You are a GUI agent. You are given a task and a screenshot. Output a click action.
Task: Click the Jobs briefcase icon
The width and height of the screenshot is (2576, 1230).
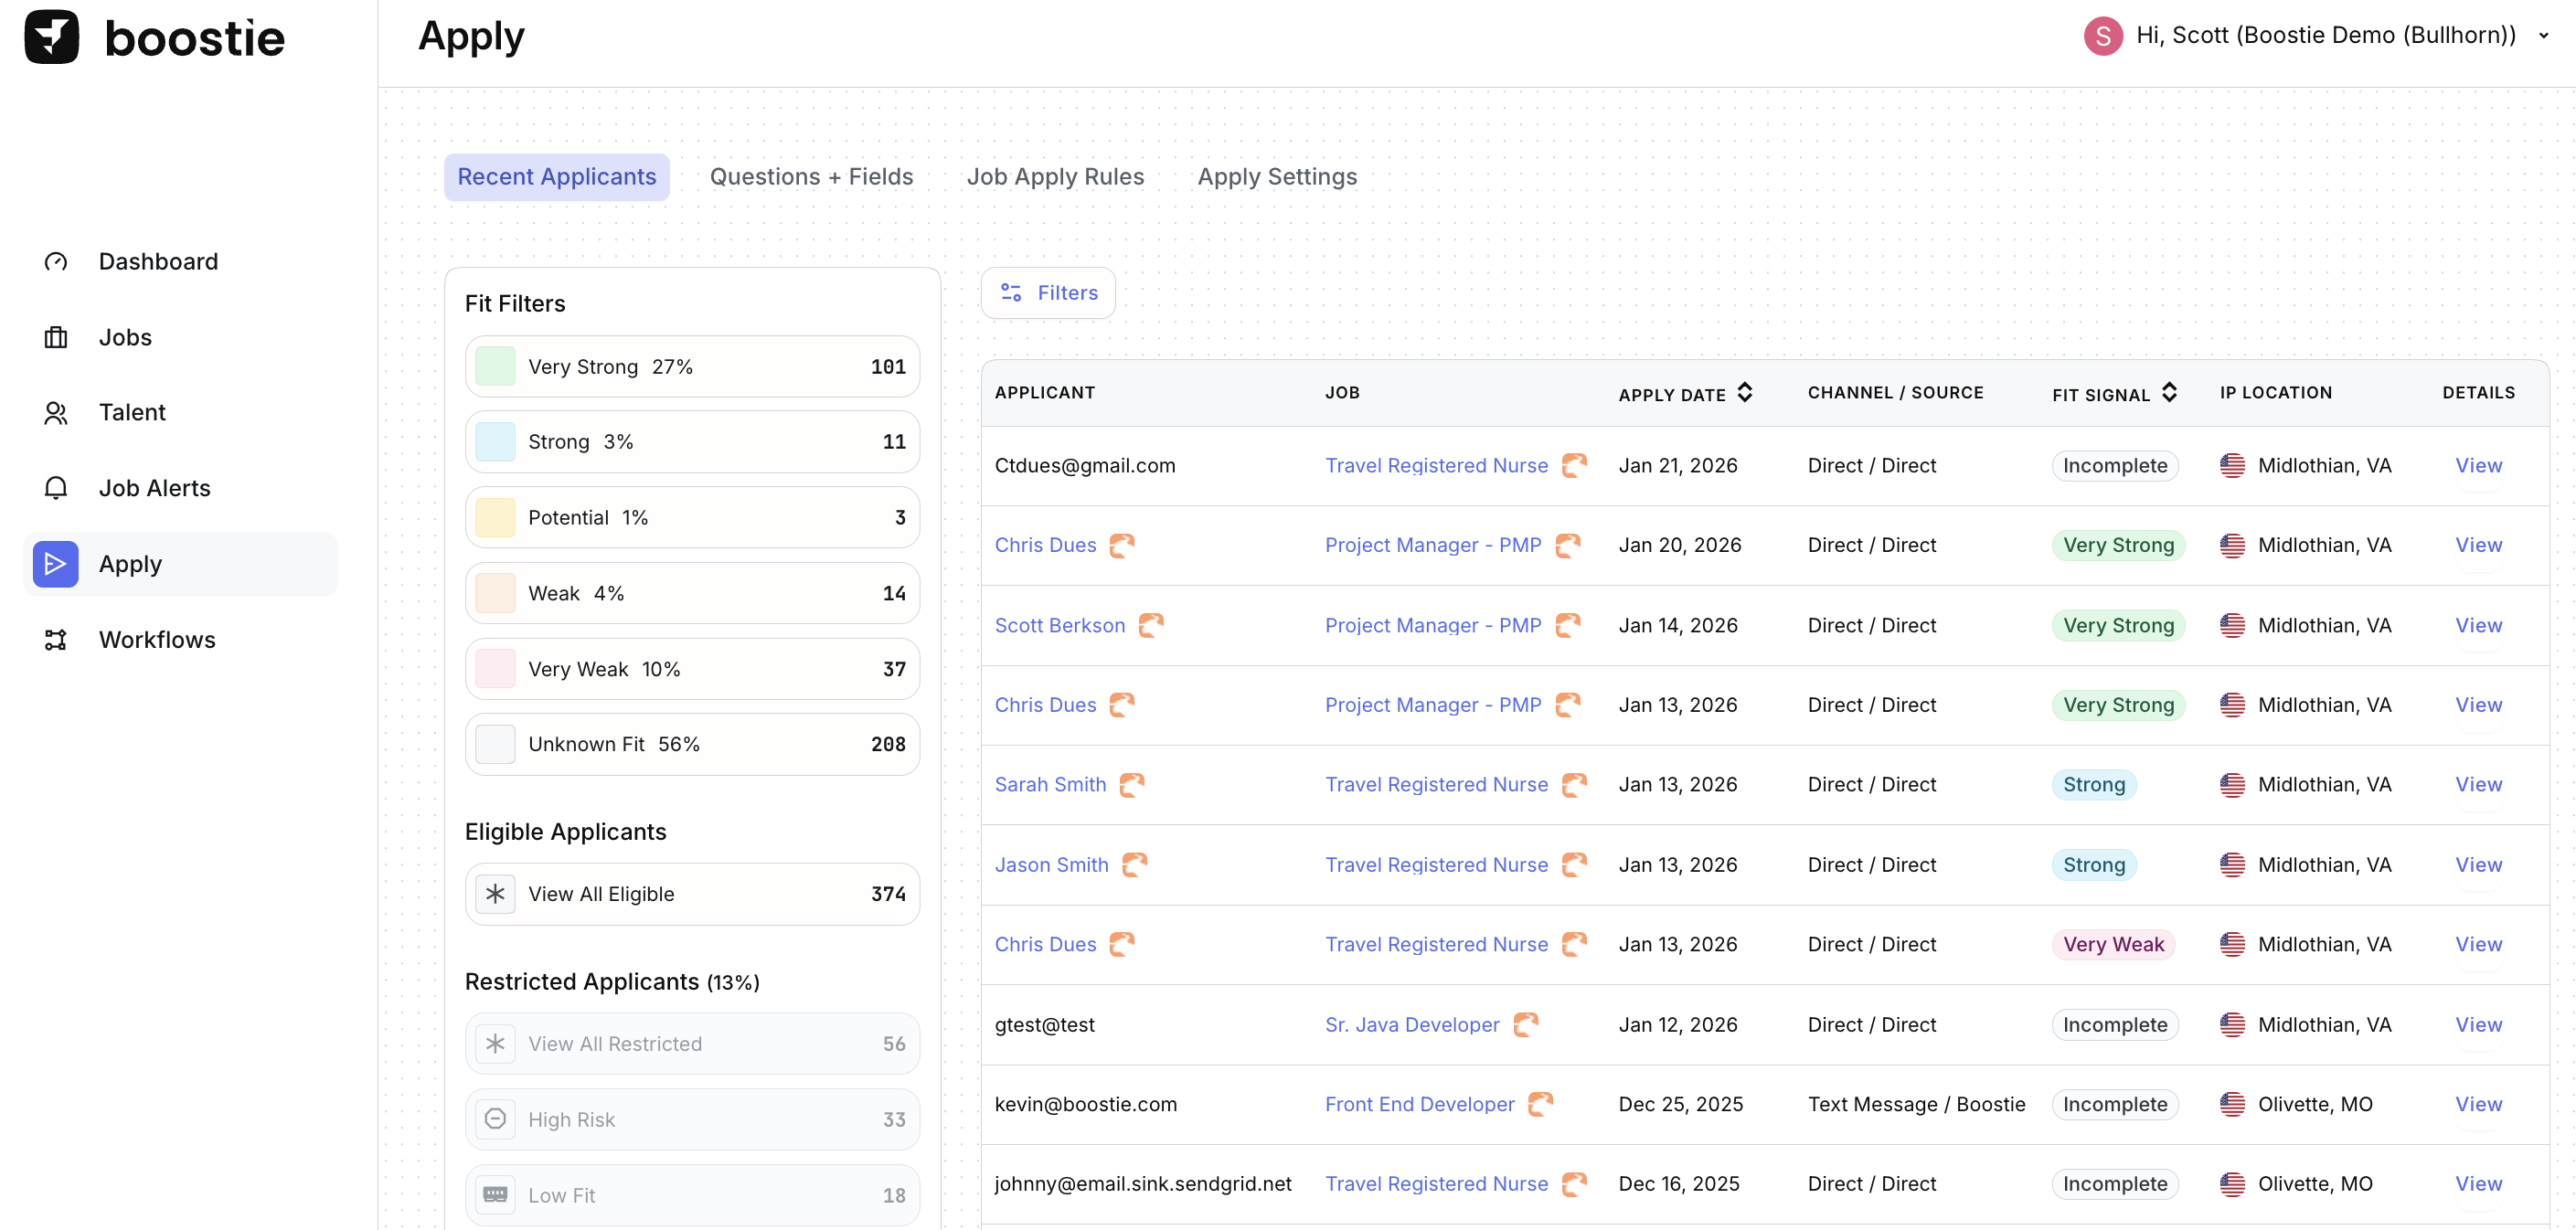point(56,338)
